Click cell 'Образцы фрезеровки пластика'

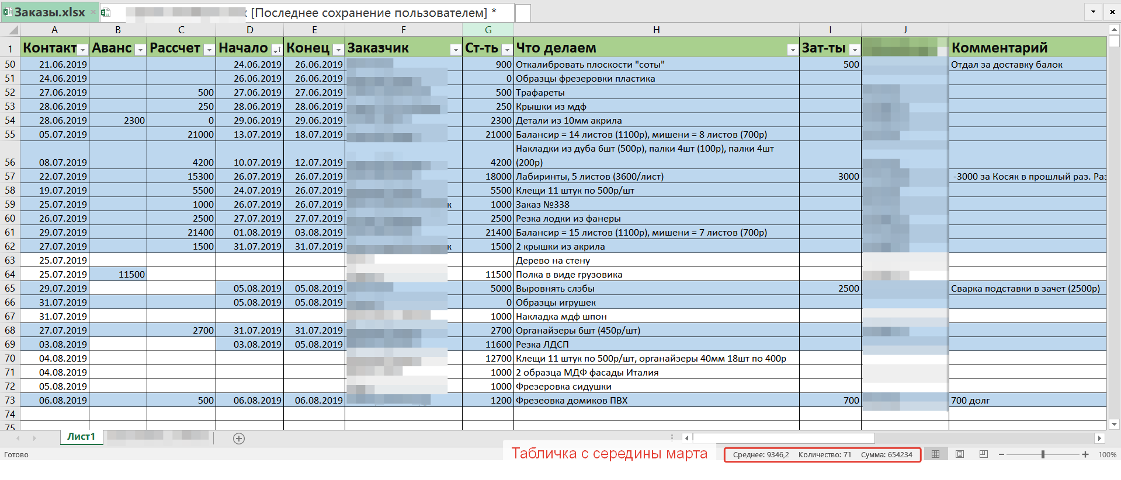tap(657, 78)
